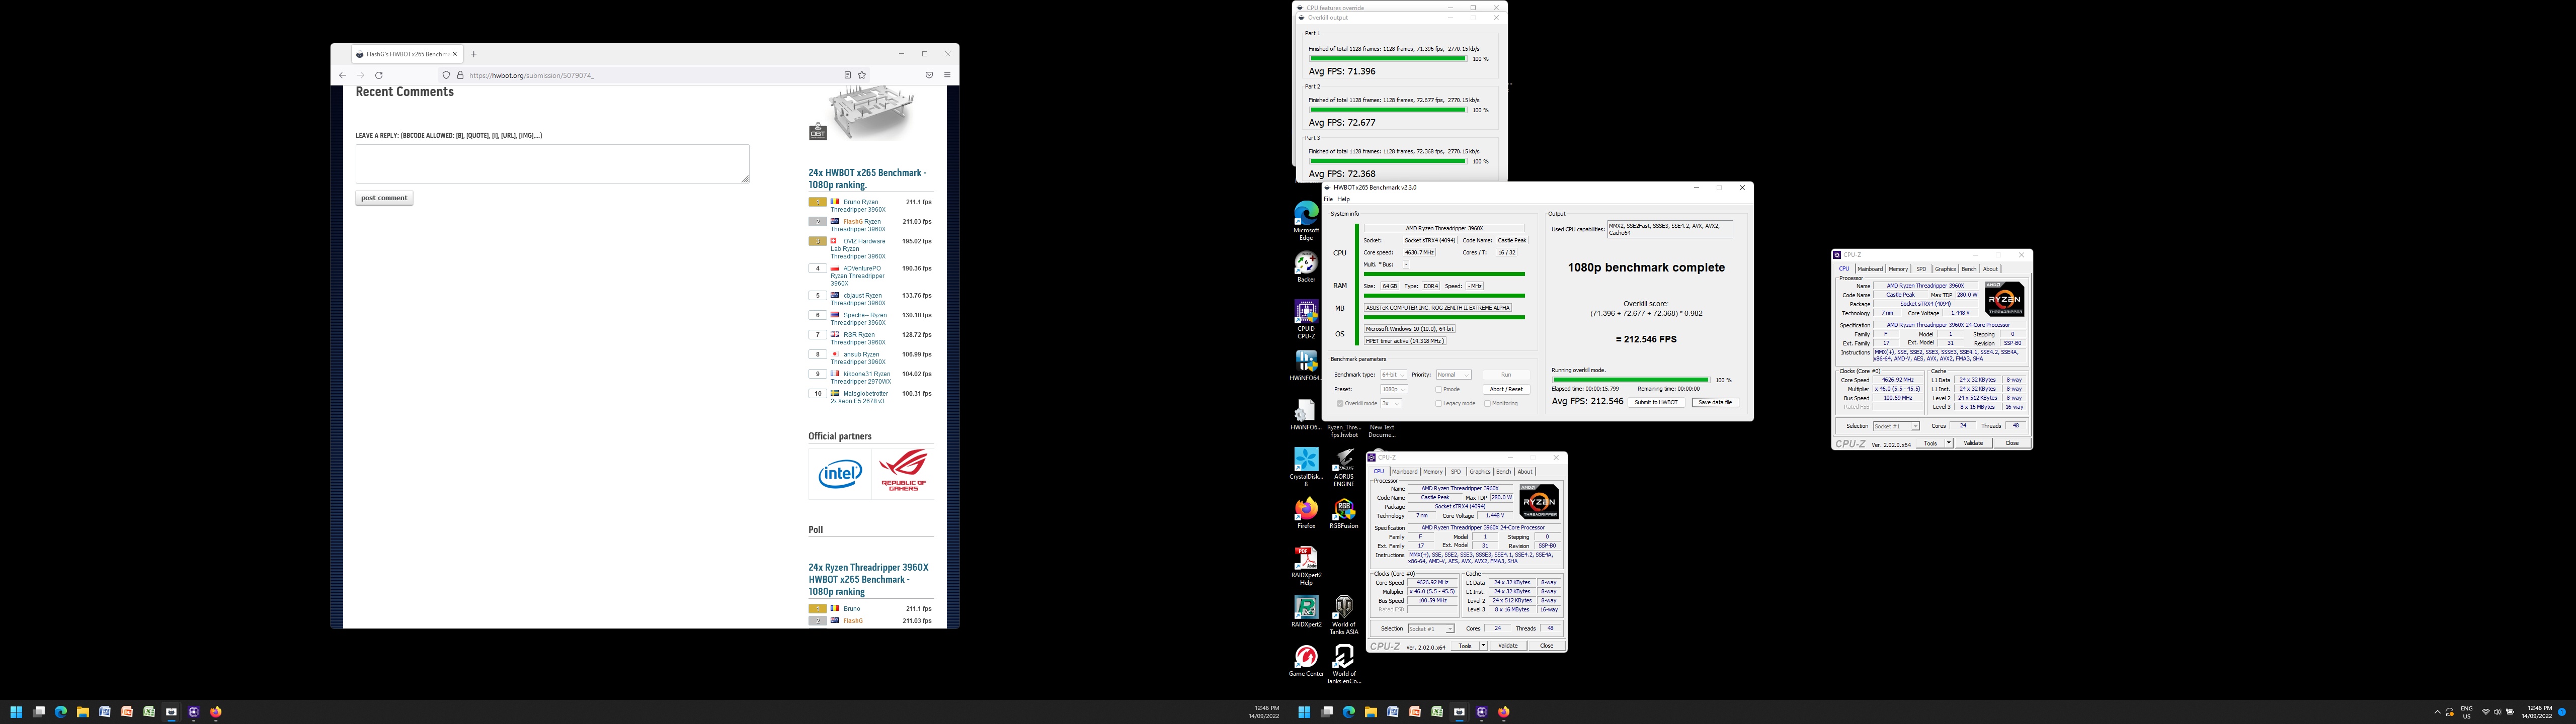Click the Abort / Reset button

[1506, 389]
